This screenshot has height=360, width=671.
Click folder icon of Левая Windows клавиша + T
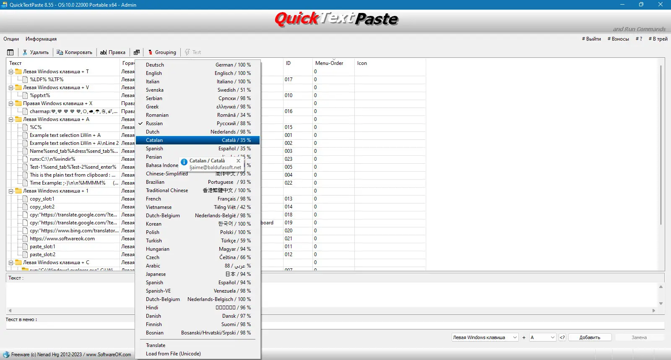click(x=18, y=72)
